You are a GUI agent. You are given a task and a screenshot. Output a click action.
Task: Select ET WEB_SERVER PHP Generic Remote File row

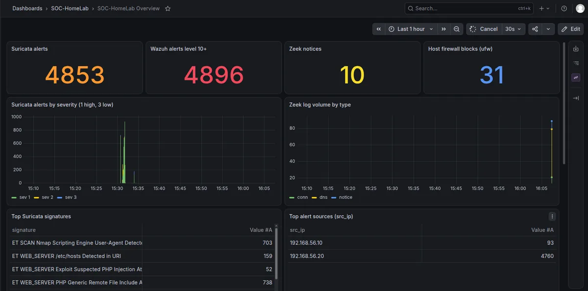pos(142,282)
